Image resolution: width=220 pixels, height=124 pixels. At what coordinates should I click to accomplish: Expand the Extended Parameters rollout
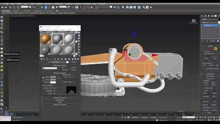pyautogui.click(x=59, y=98)
